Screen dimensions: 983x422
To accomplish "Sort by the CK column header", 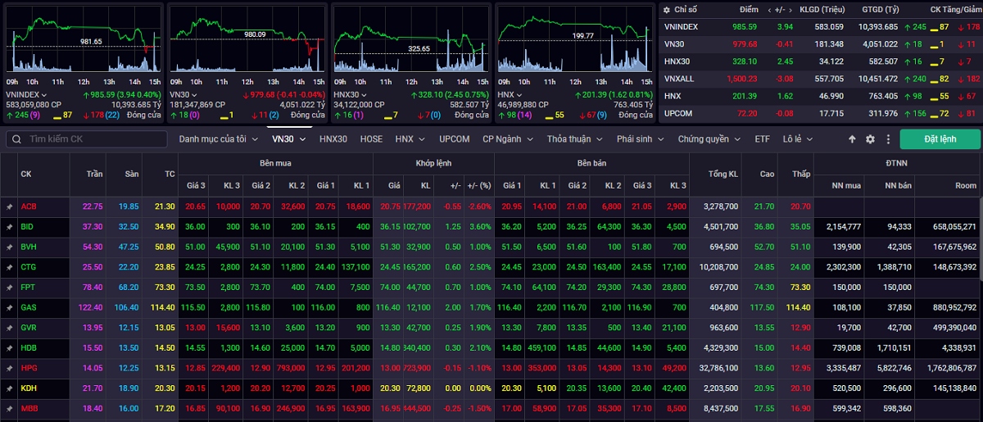I will tap(26, 175).
